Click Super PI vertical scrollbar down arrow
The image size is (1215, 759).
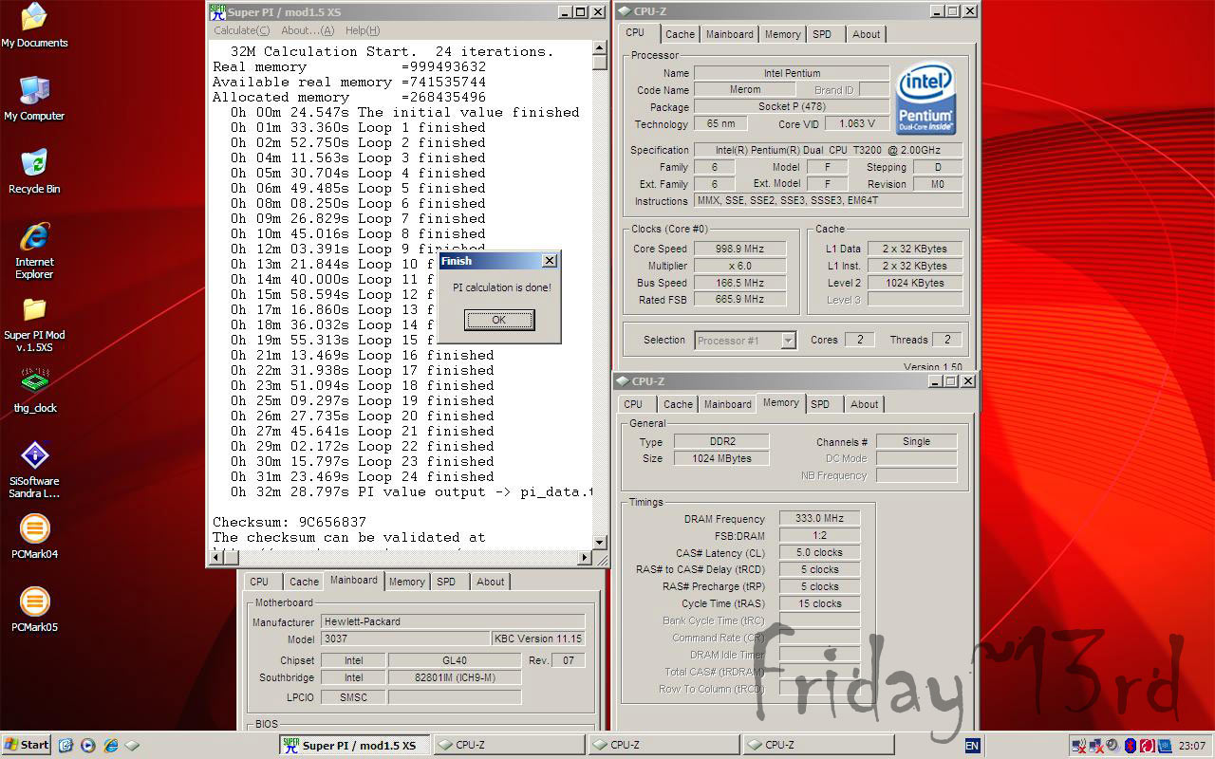pyautogui.click(x=600, y=543)
